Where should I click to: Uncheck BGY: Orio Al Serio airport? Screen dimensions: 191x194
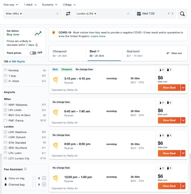click(6, 115)
